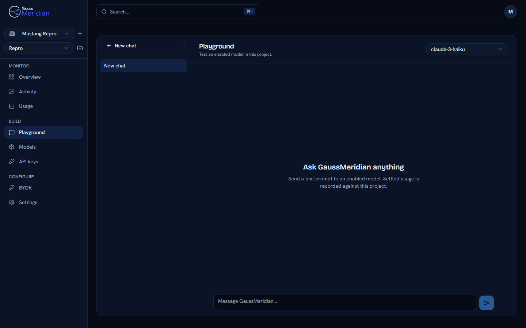
Task: Focus the Search field in the top bar
Action: [x=178, y=12]
